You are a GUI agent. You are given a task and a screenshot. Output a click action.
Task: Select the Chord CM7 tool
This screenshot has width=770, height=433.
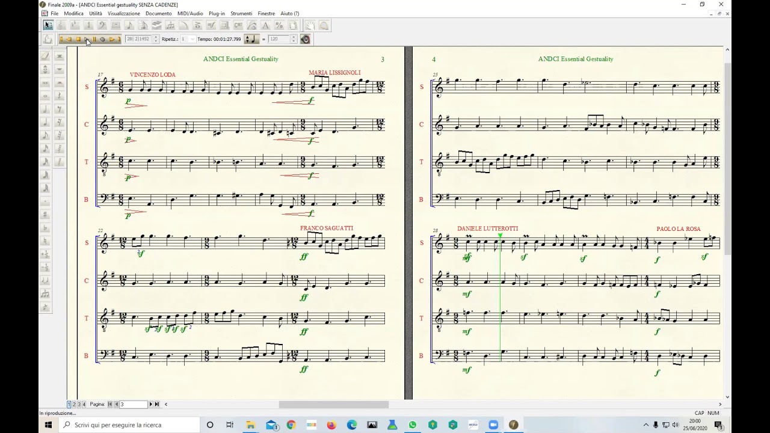pyautogui.click(x=238, y=25)
